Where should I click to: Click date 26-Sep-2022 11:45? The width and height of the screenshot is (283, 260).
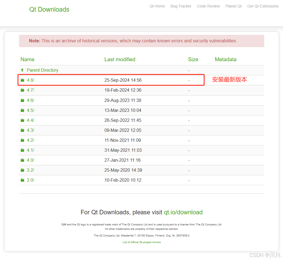click(123, 120)
